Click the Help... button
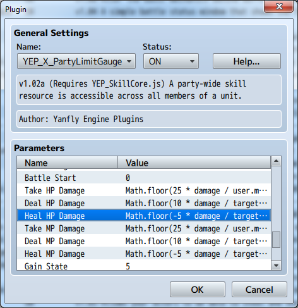 [247, 61]
